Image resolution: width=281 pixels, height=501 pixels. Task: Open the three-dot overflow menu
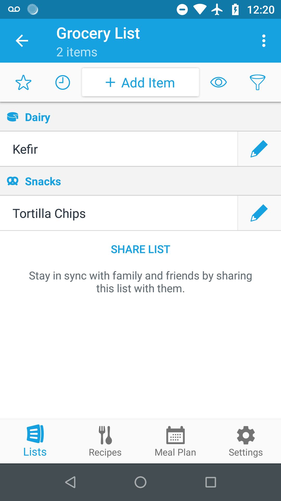pyautogui.click(x=264, y=41)
